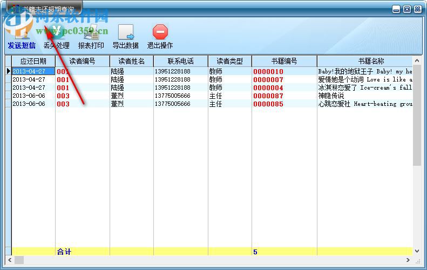Open 丢失处理 lost-book handling
The height and width of the screenshot is (270, 427).
[56, 36]
